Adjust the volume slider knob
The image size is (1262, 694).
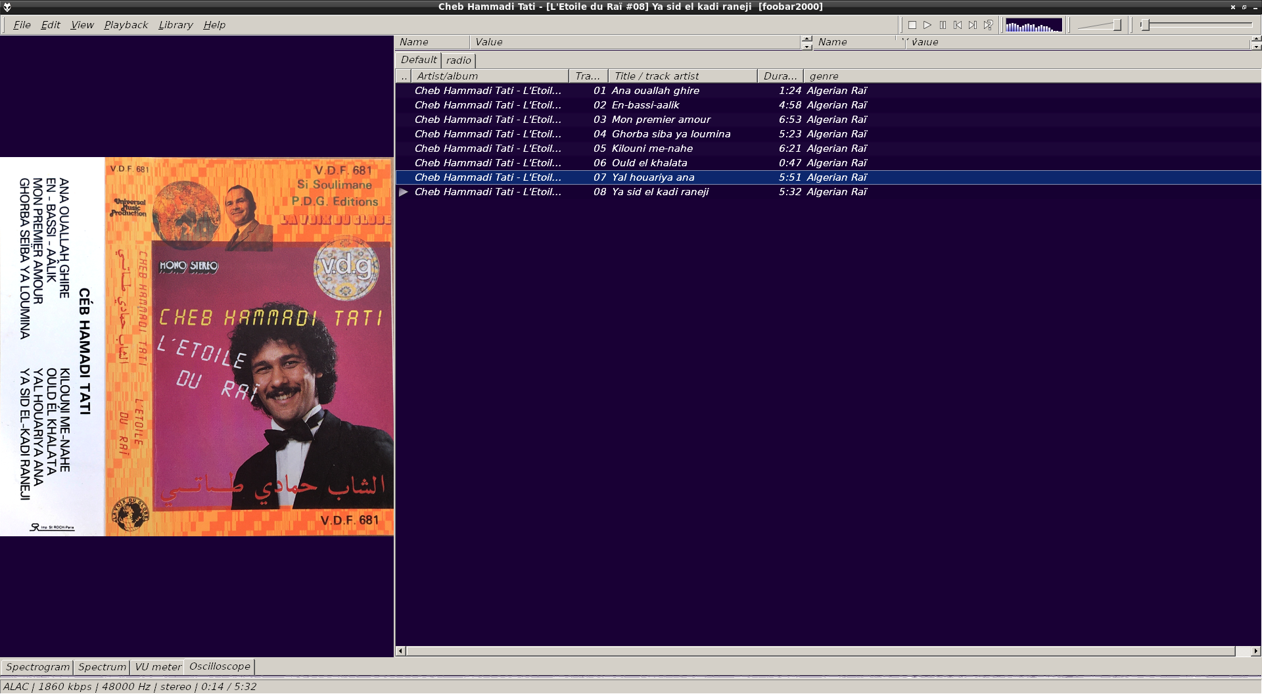(x=1117, y=25)
